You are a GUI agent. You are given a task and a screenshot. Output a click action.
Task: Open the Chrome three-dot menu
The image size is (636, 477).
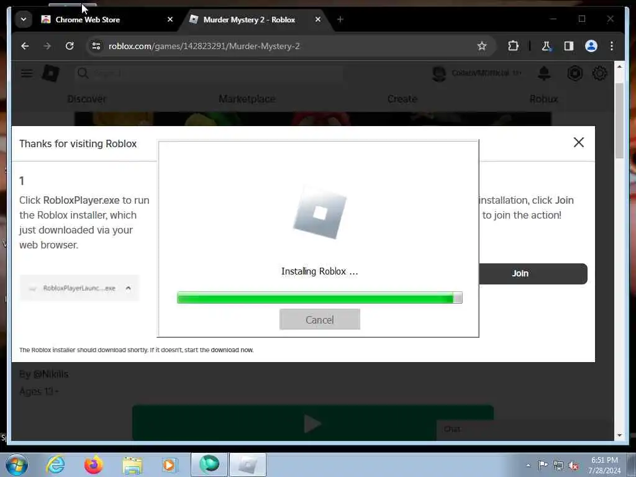[x=612, y=46]
